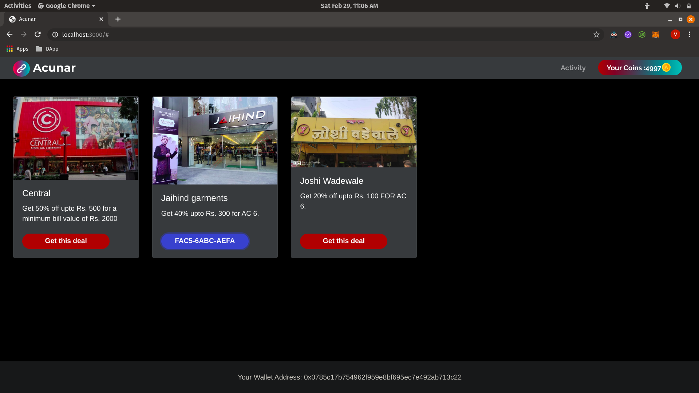Reload the current page
This screenshot has width=699, height=393.
tap(37, 35)
